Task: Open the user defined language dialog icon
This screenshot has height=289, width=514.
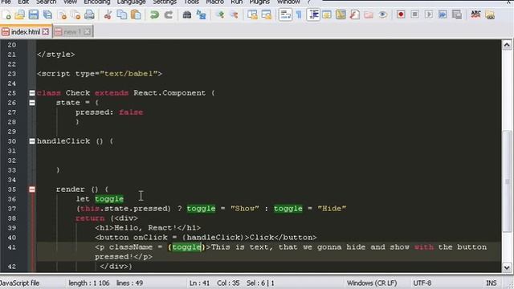Action: coord(327,14)
